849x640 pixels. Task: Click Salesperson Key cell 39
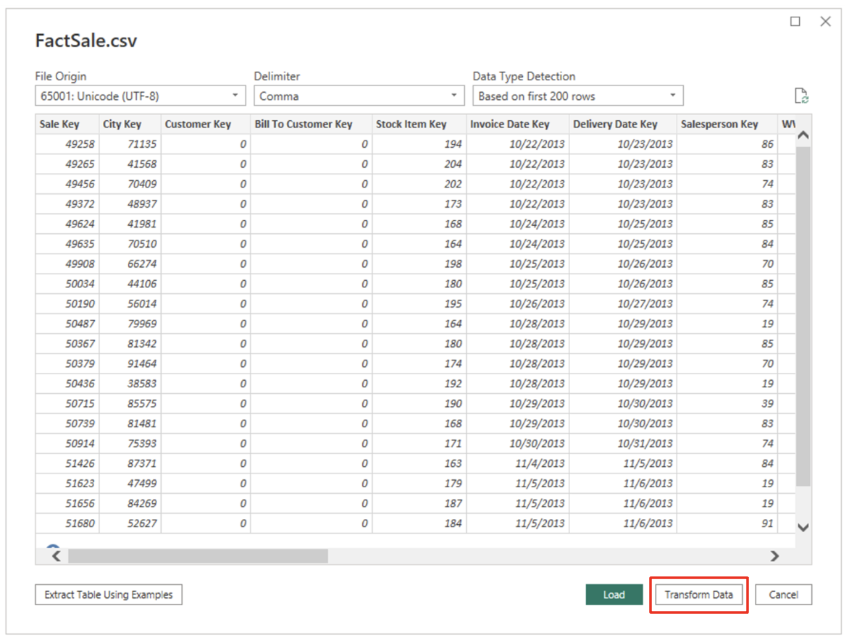point(727,403)
